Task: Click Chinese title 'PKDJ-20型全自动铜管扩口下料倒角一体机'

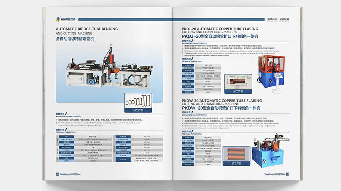Action: pyautogui.click(x=220, y=36)
